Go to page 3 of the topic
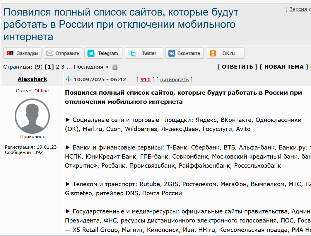 tap(63, 67)
